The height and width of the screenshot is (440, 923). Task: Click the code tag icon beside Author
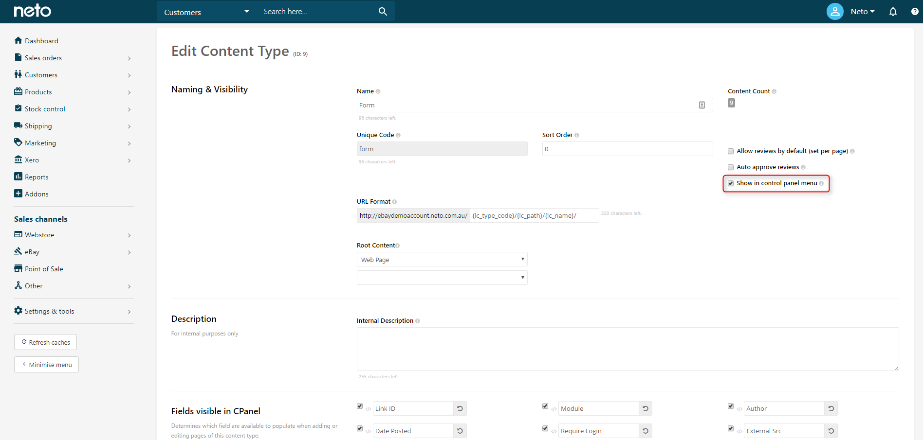(x=739, y=409)
